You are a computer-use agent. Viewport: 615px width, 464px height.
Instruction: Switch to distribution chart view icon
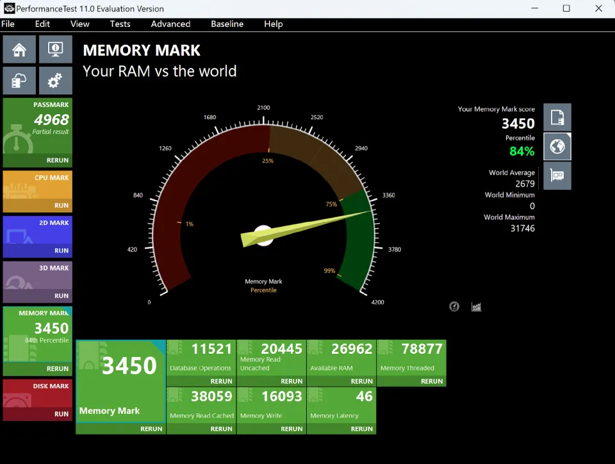pos(476,306)
